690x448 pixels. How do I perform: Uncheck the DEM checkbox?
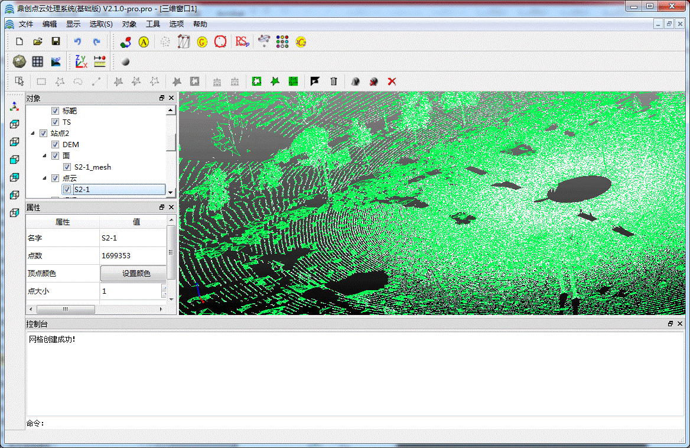[x=56, y=145]
